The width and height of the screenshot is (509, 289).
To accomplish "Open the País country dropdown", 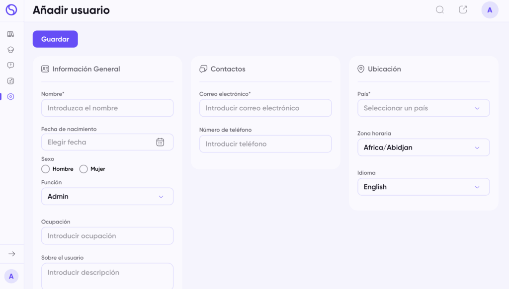I will coord(424,108).
